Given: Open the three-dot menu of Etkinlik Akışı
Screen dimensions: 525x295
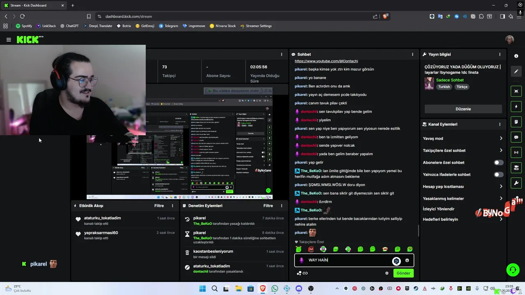Looking at the screenshot, I should [172, 206].
